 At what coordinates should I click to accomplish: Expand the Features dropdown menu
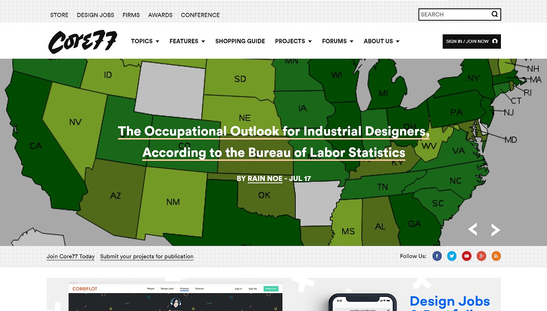(x=187, y=41)
